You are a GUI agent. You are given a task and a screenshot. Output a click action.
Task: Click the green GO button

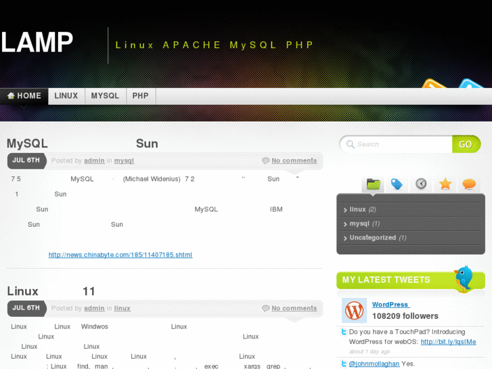(466, 144)
